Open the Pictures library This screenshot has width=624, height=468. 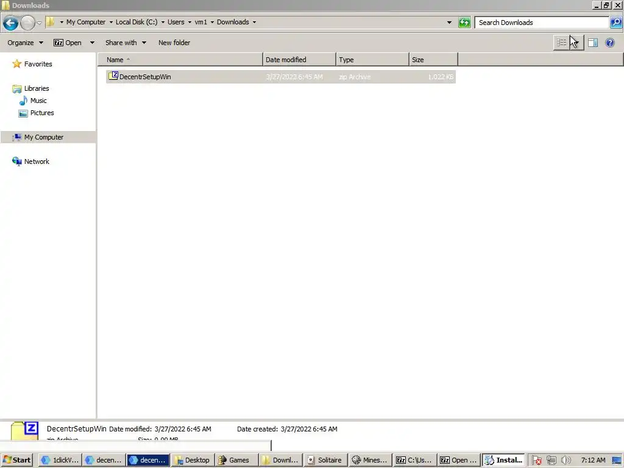[42, 113]
